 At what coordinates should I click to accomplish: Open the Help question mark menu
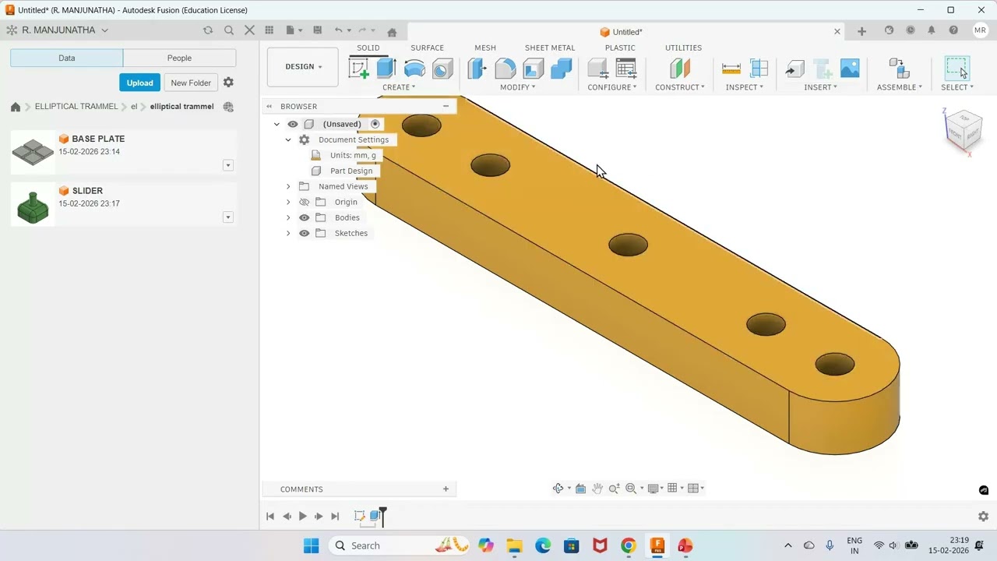coord(953,30)
